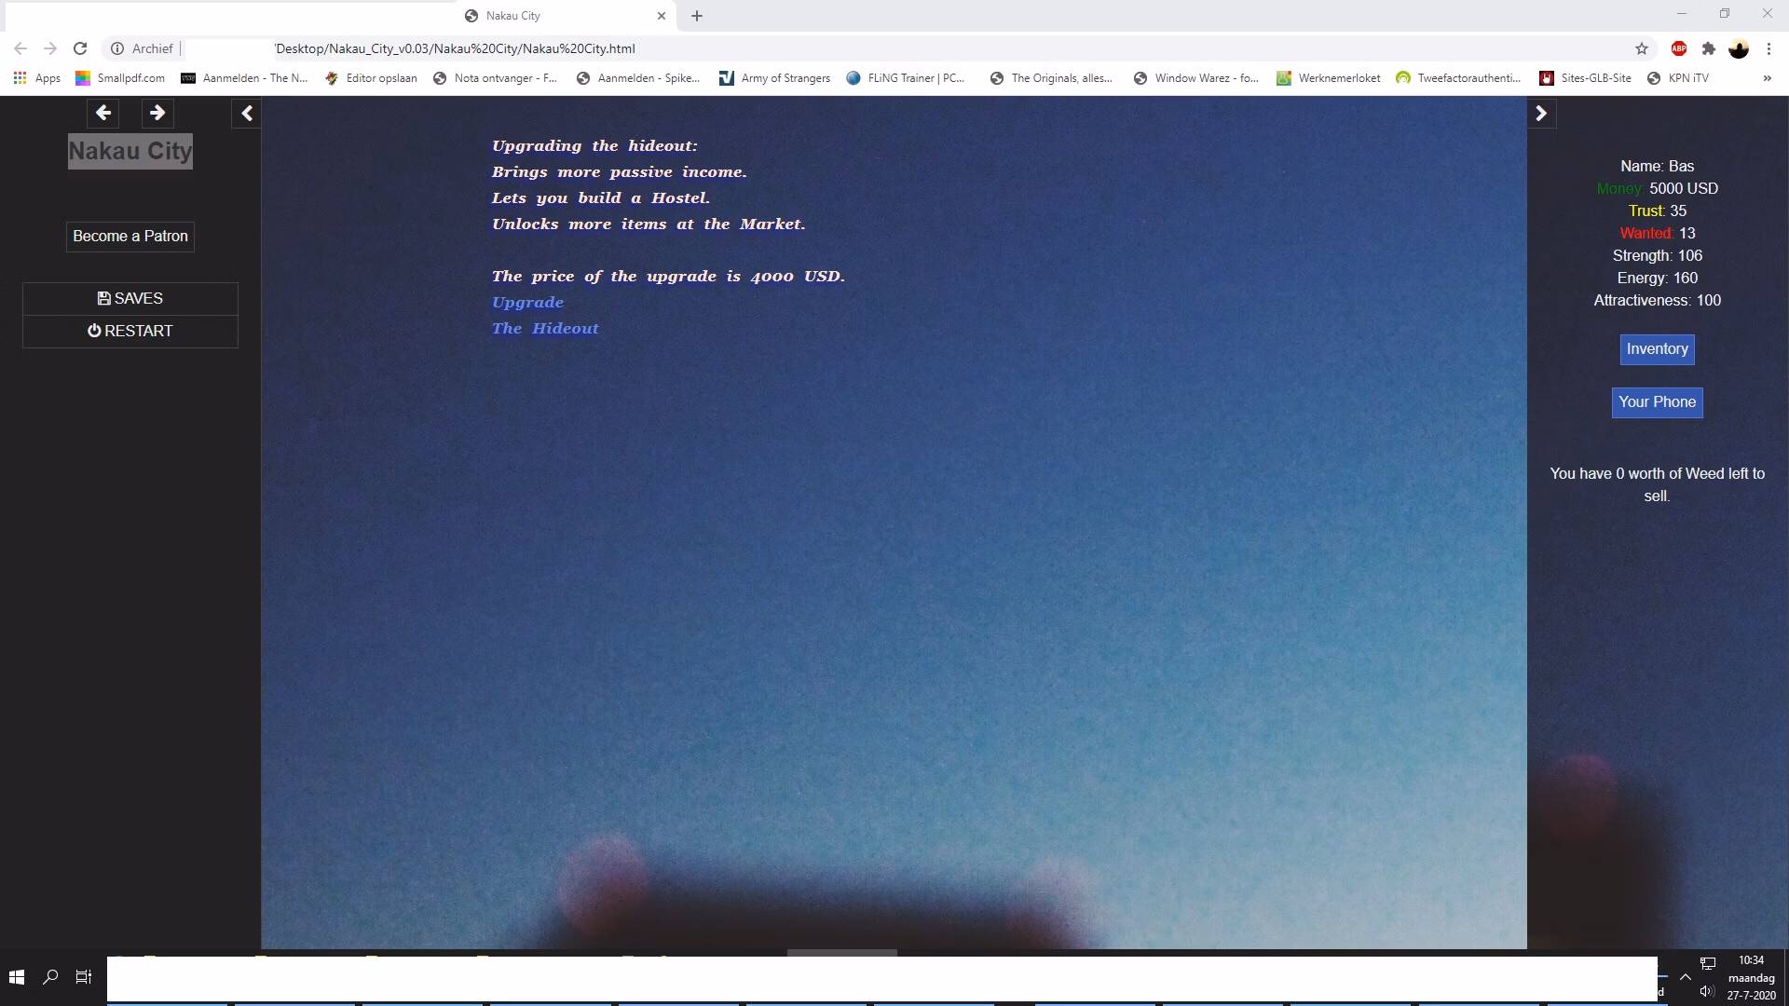Viewport: 1789px width, 1006px height.
Task: Click RESTART in the sidebar
Action: 130,332
